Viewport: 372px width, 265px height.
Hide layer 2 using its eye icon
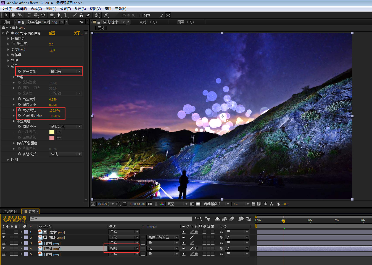[4, 237]
